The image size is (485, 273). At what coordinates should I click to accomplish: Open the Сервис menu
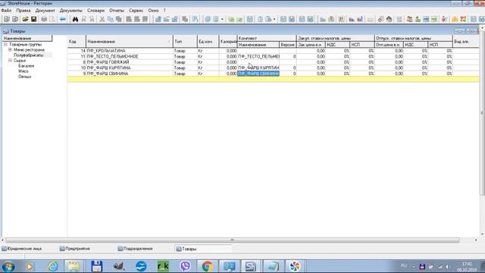(x=136, y=11)
